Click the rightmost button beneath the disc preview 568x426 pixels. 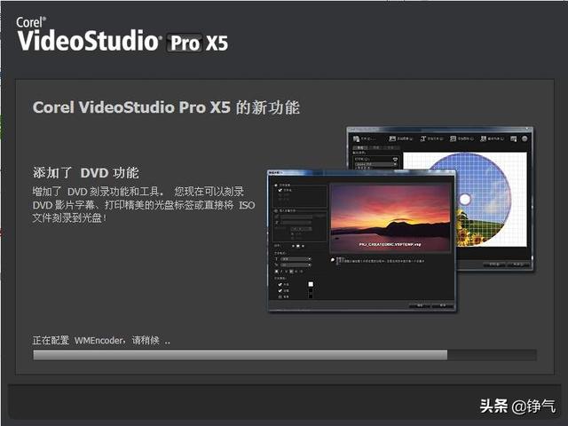[x=515, y=264]
